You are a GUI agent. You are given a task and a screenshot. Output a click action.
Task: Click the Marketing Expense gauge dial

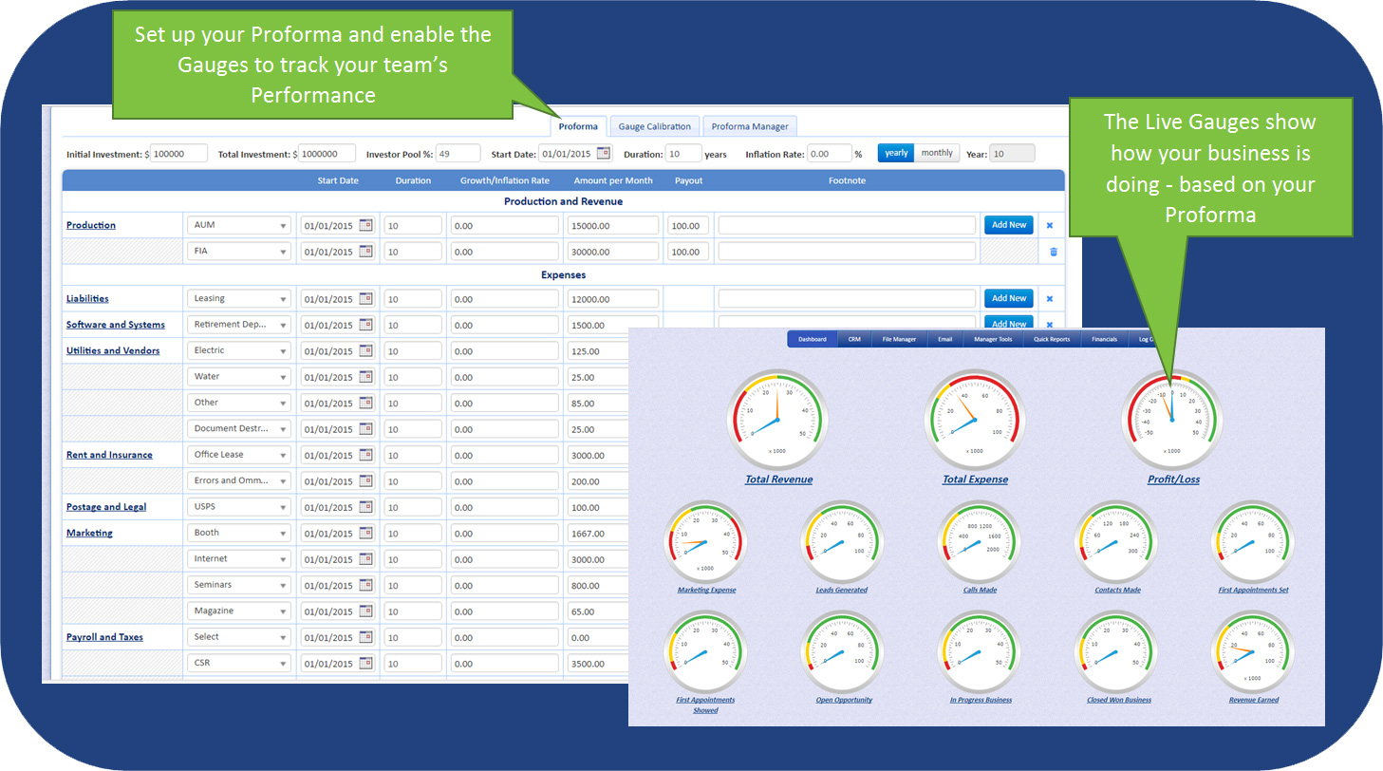pyautogui.click(x=705, y=542)
